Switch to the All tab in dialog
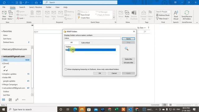 click(72, 43)
